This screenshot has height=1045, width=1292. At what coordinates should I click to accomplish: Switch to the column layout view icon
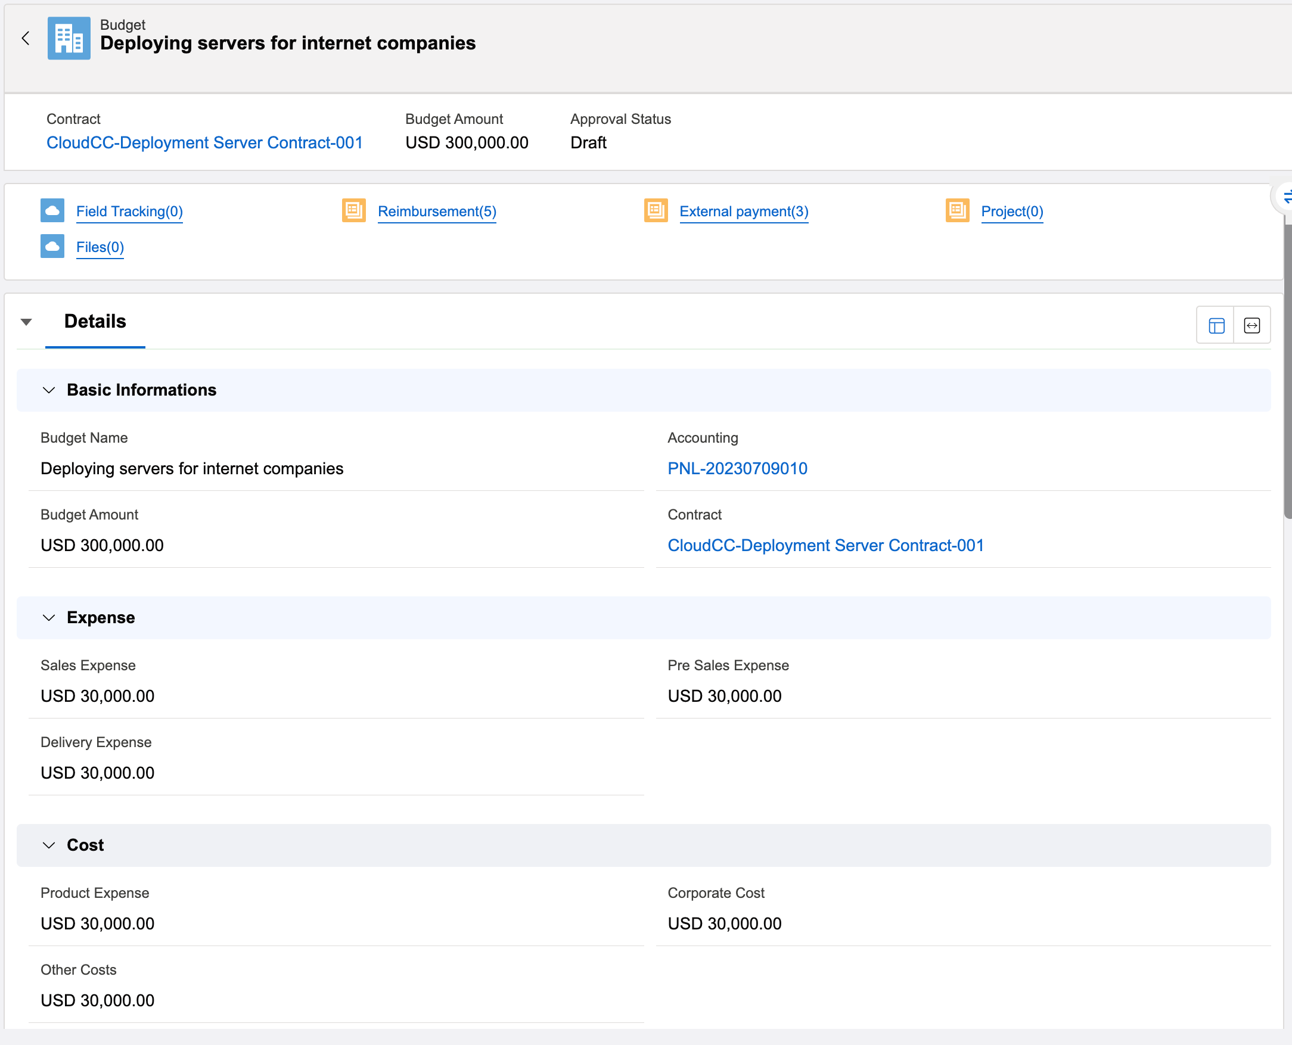coord(1216,326)
